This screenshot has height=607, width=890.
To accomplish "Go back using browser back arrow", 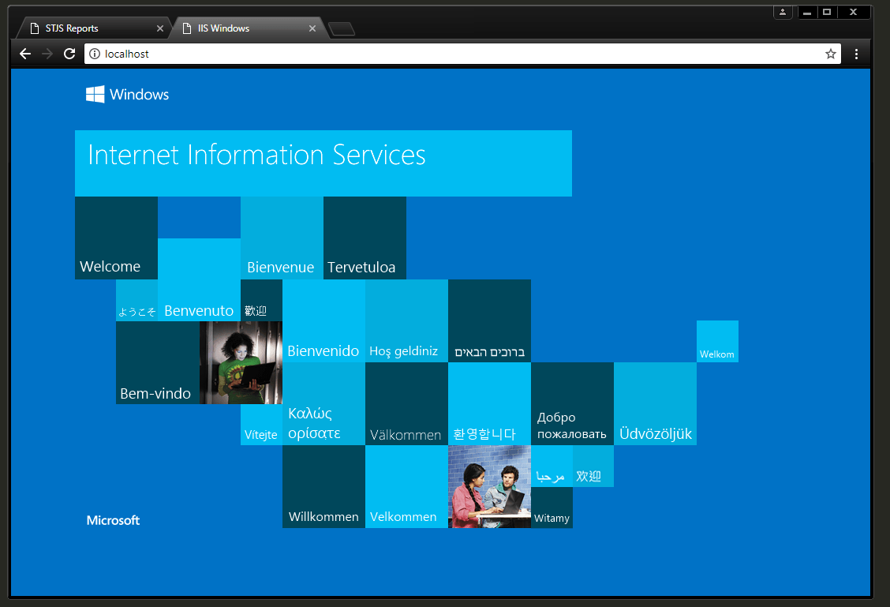I will tap(25, 54).
